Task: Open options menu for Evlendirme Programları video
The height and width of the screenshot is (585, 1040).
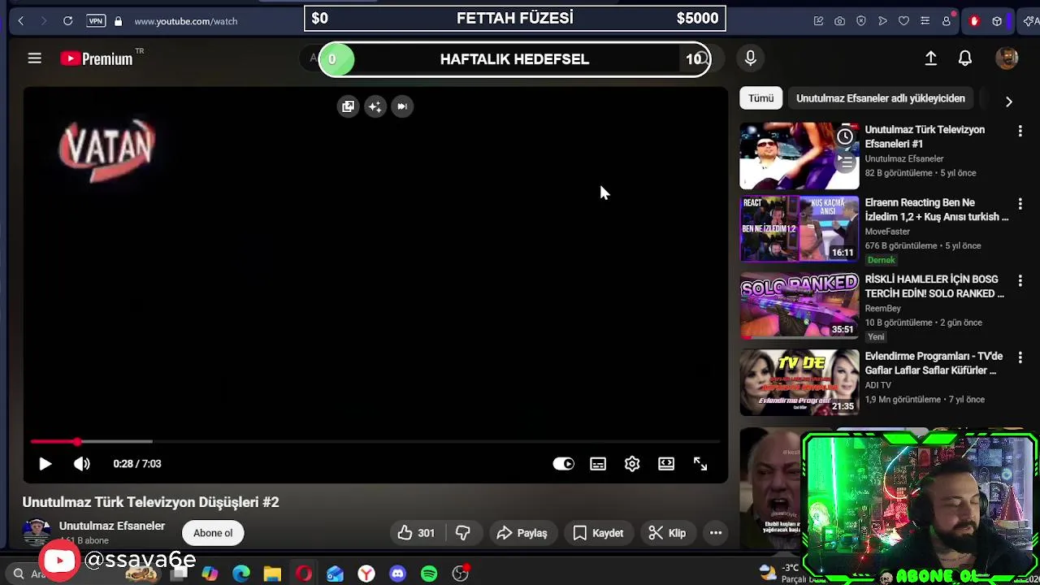Action: (x=1020, y=357)
